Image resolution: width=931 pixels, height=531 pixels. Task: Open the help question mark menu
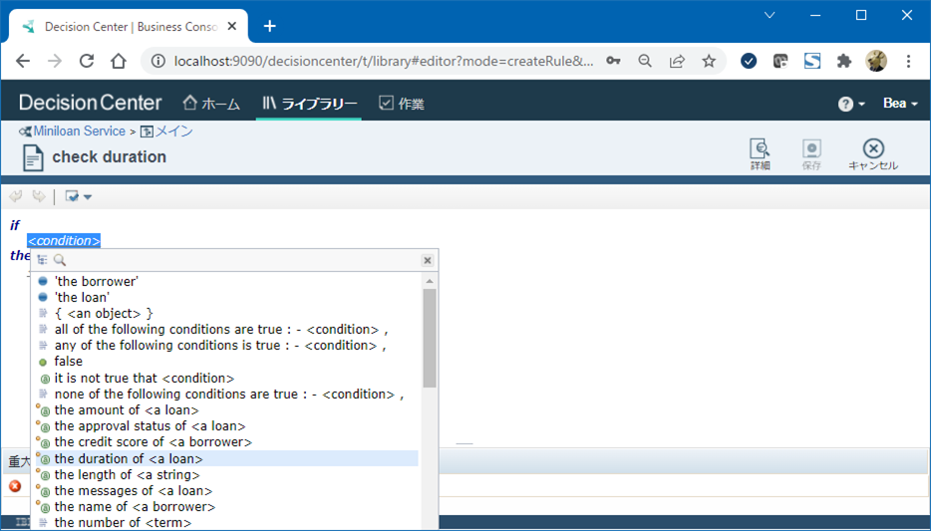pos(851,104)
